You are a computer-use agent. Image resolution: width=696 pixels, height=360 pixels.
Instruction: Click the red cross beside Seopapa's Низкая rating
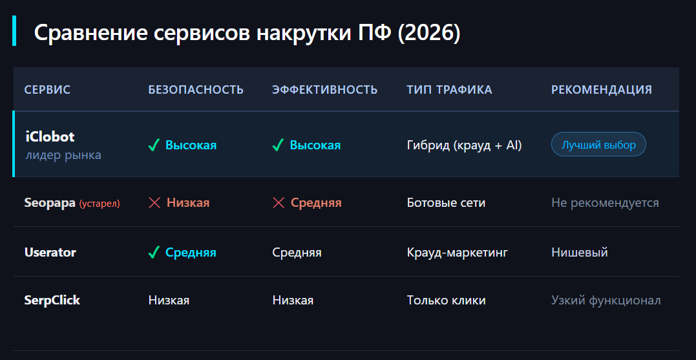[x=154, y=203]
